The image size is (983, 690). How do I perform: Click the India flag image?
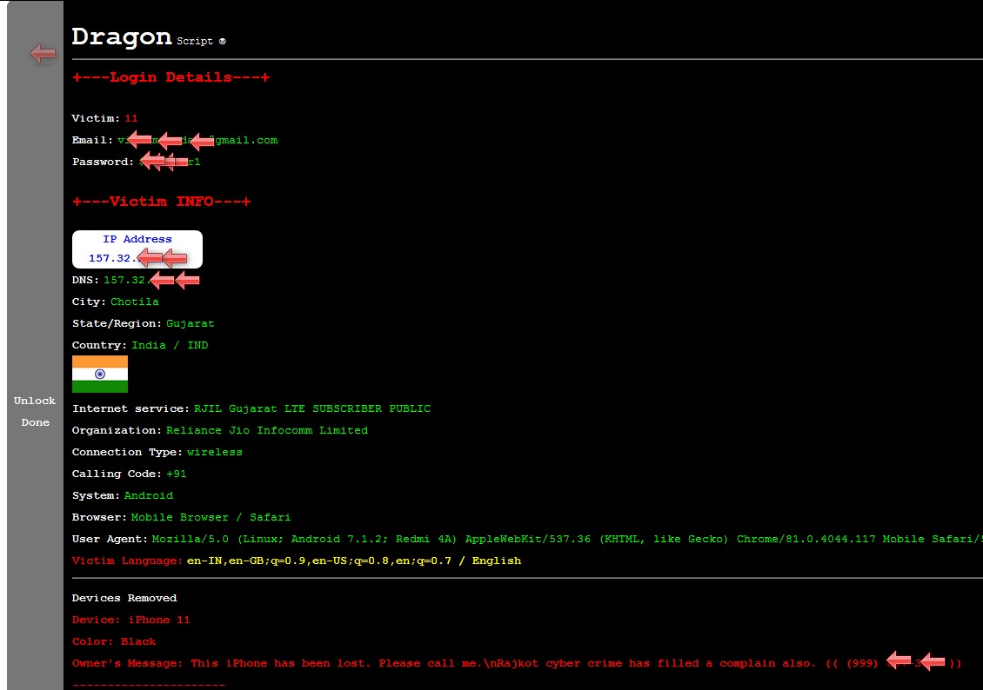100,374
